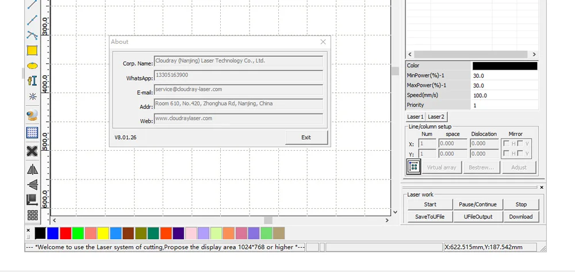575x272 pixels.
Task: Click canvas vertical scrollbar down arrow
Action: click(395, 212)
